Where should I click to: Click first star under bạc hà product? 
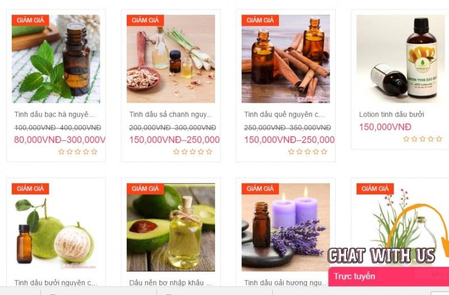pyautogui.click(x=61, y=151)
